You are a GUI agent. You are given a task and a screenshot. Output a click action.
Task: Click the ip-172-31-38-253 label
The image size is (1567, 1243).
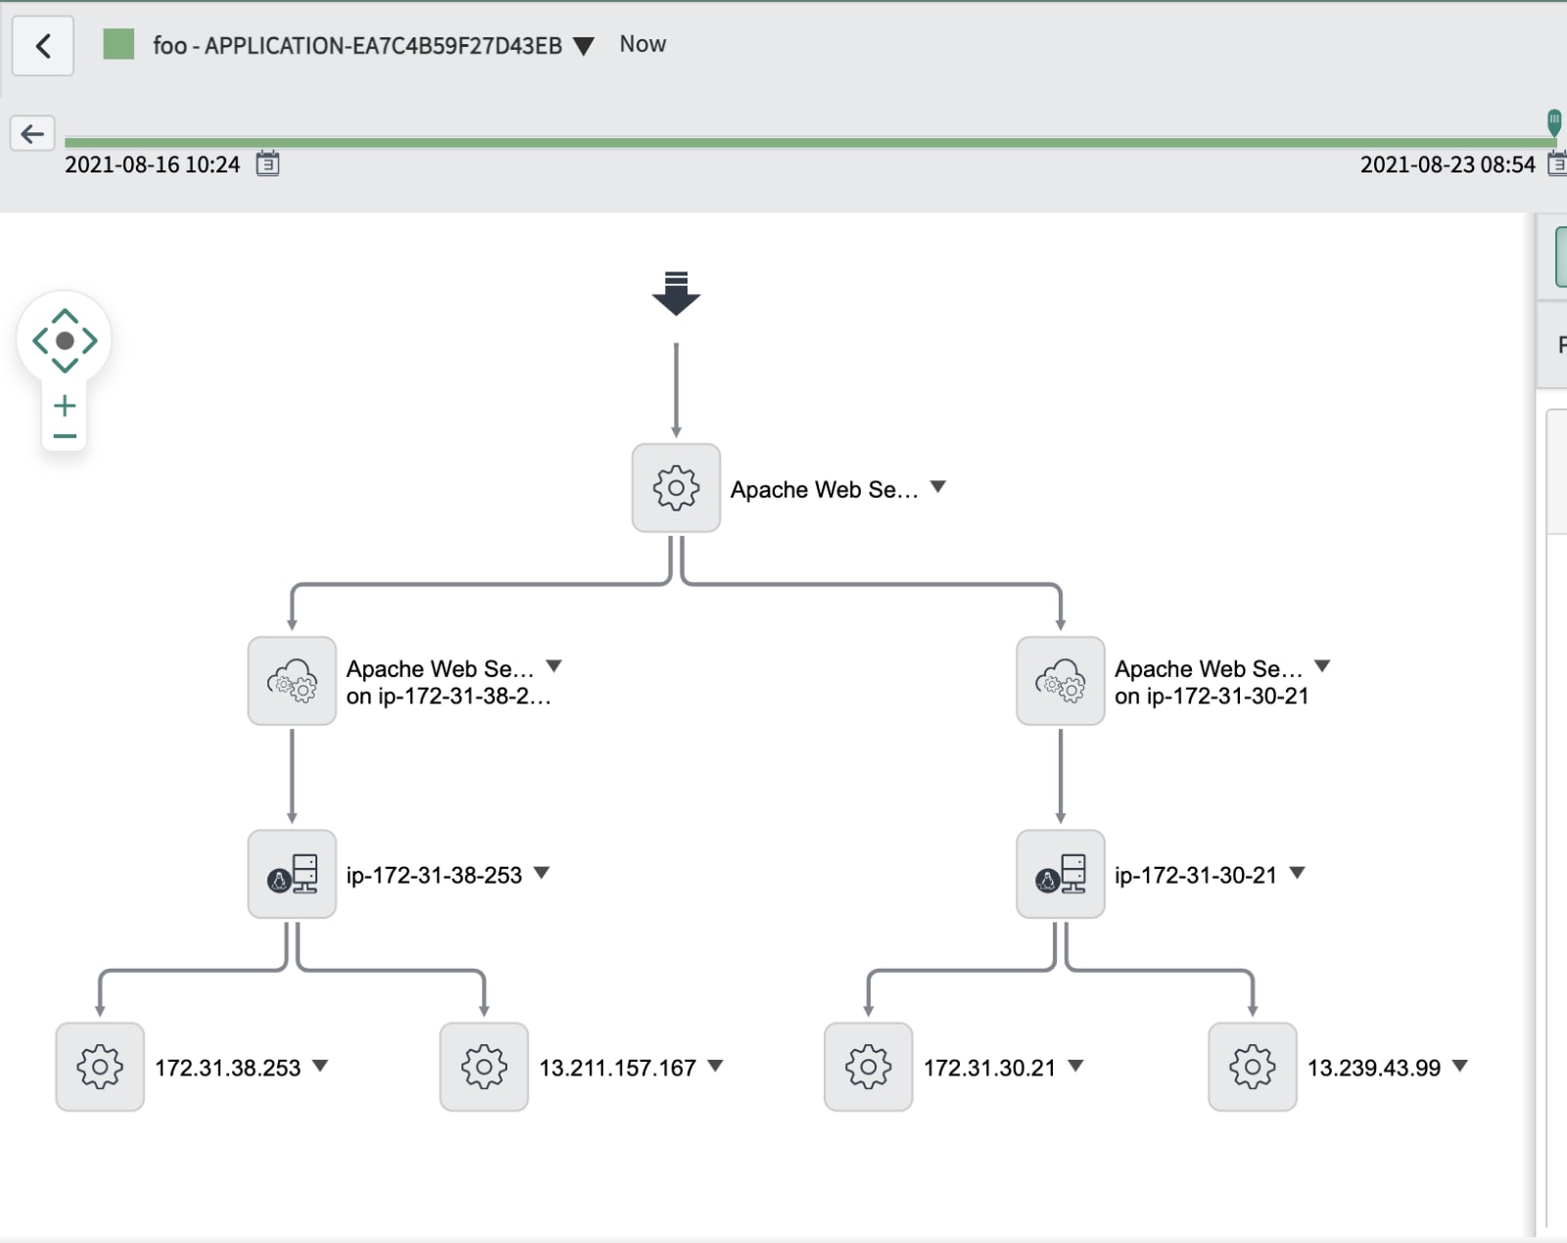pos(434,876)
